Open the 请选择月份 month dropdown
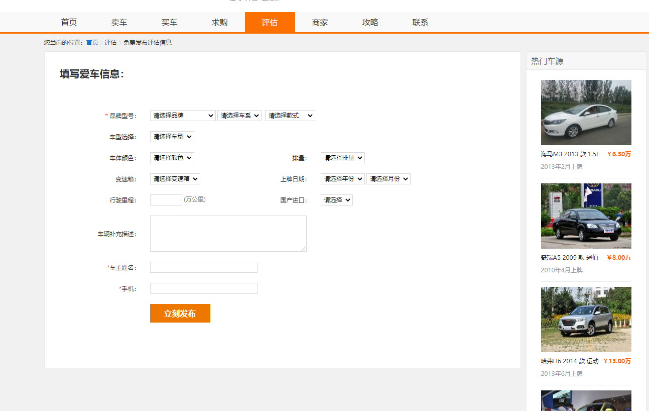 coord(388,178)
